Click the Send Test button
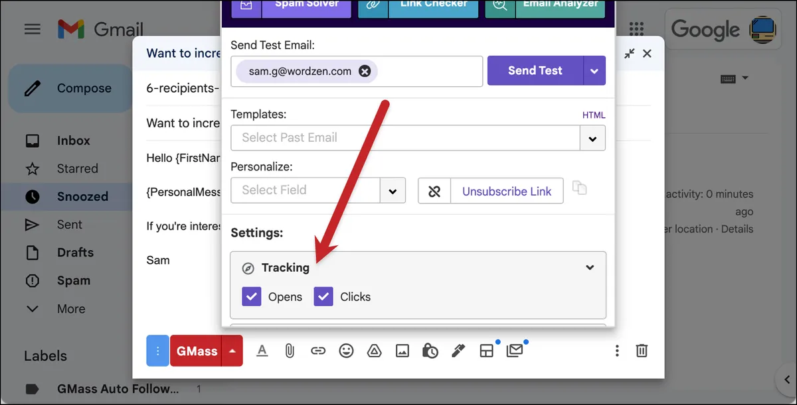 pyautogui.click(x=535, y=71)
